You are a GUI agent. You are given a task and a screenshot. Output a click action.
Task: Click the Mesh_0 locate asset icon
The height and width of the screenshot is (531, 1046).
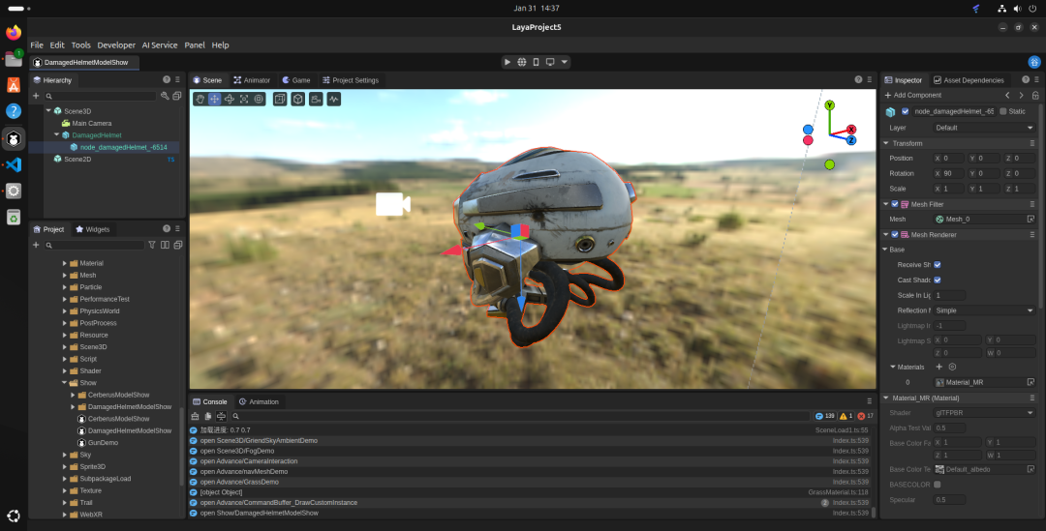(x=1031, y=220)
